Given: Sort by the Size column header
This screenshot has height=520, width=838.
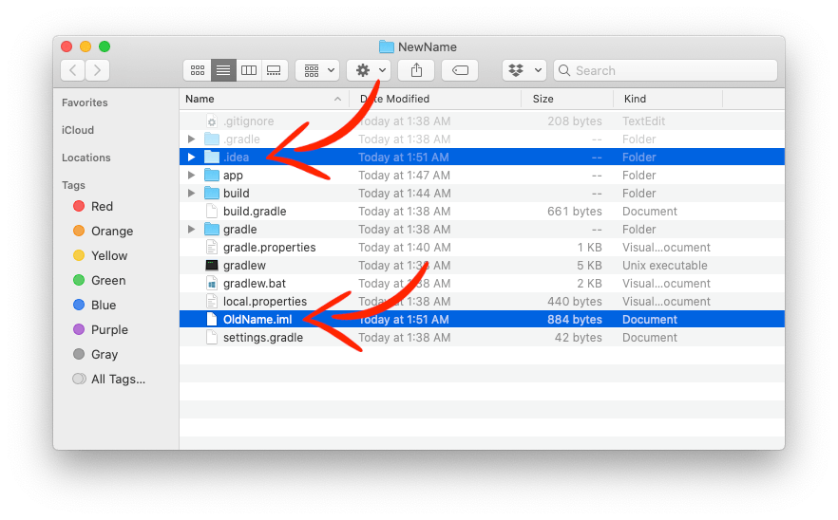Looking at the screenshot, I should coord(567,99).
